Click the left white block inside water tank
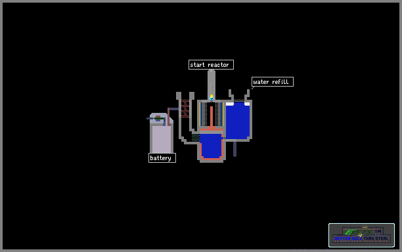402x252 pixels. (x=230, y=104)
